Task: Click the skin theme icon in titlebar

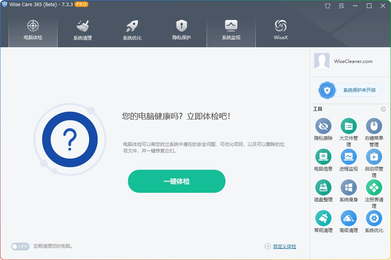Action: pyautogui.click(x=327, y=6)
